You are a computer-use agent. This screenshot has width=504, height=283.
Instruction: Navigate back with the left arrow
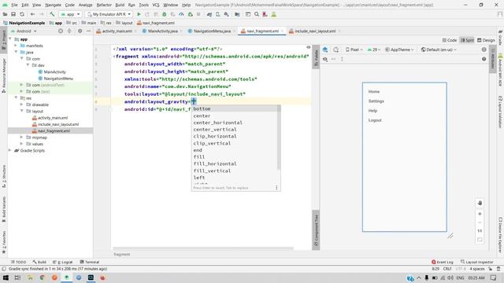[x=32, y=14]
